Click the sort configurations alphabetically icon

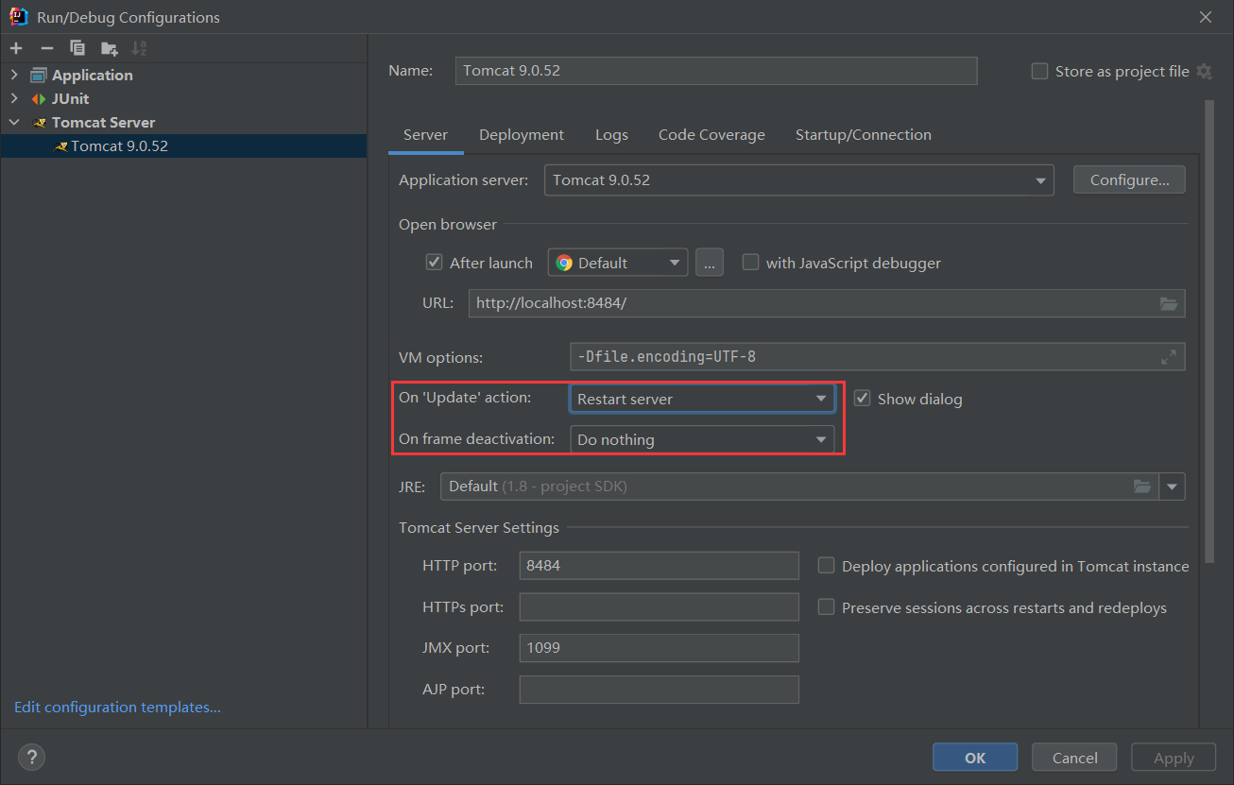coord(139,48)
